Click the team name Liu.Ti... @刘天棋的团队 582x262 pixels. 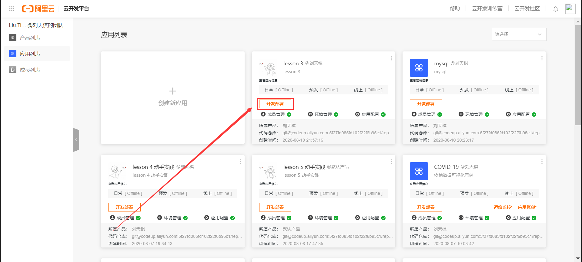[x=36, y=25]
